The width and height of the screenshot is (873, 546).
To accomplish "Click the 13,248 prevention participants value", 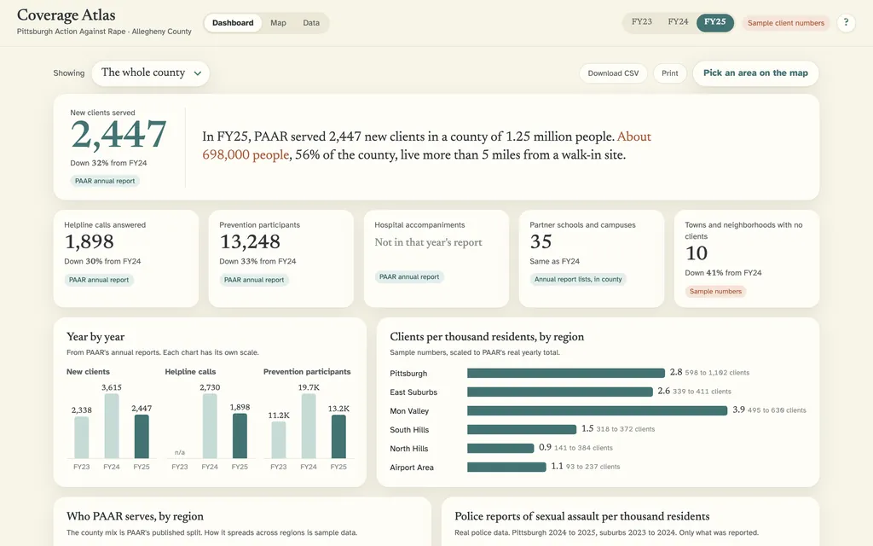I will (250, 241).
